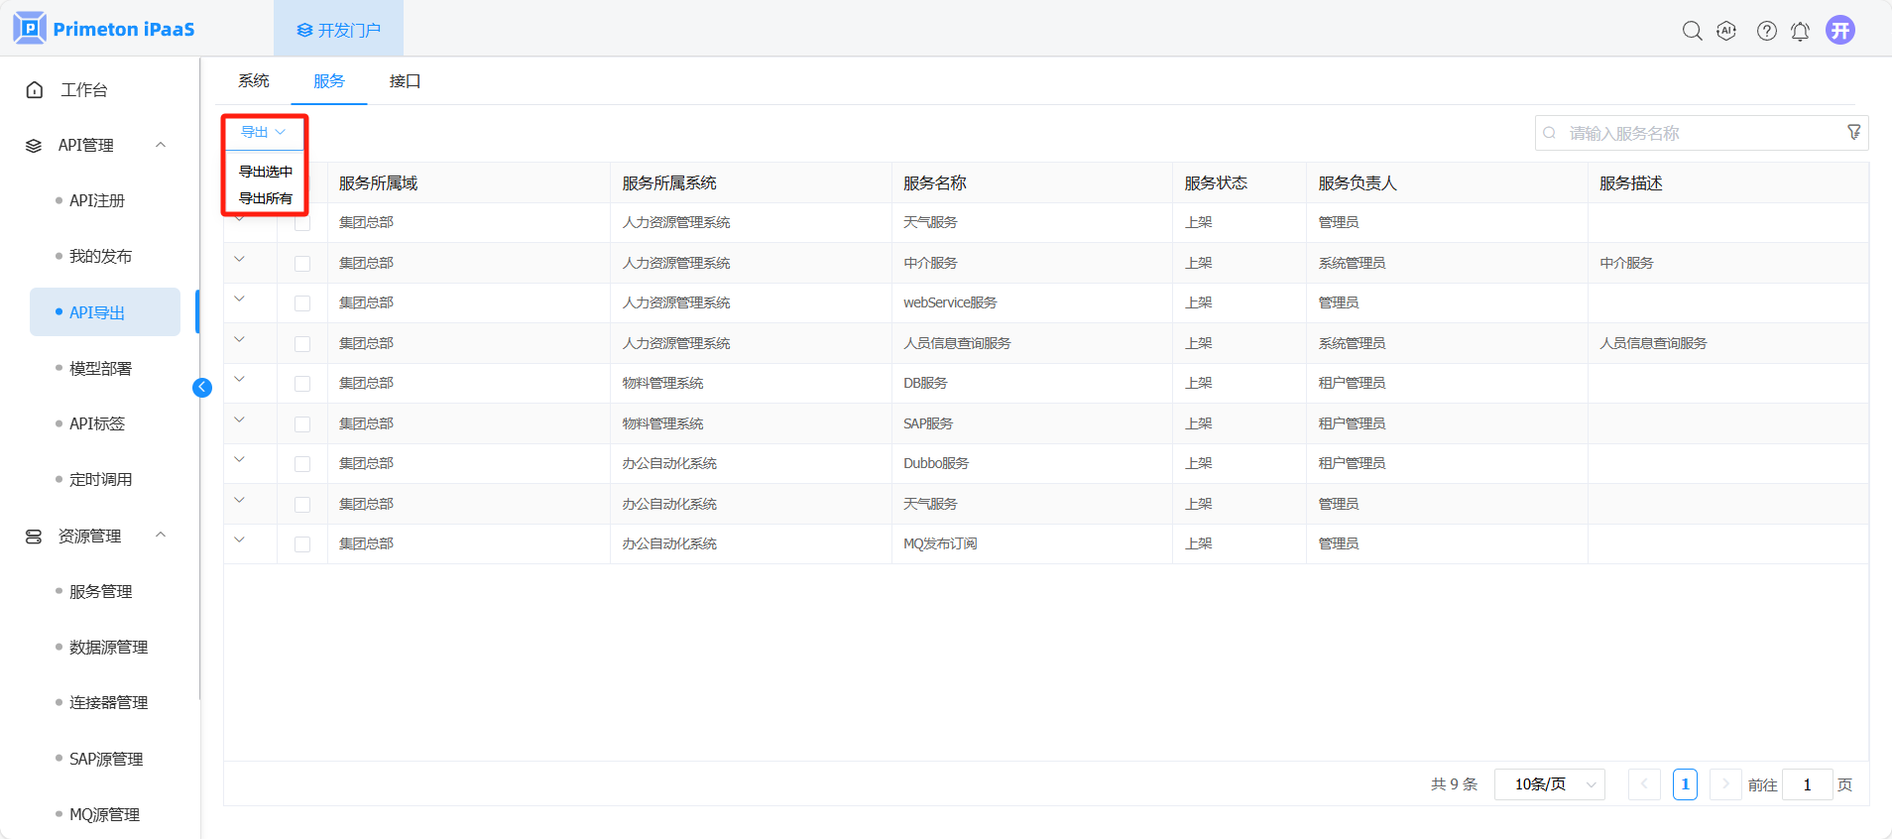The image size is (1892, 839).
Task: Click the search magnifier icon in header
Action: (1692, 31)
